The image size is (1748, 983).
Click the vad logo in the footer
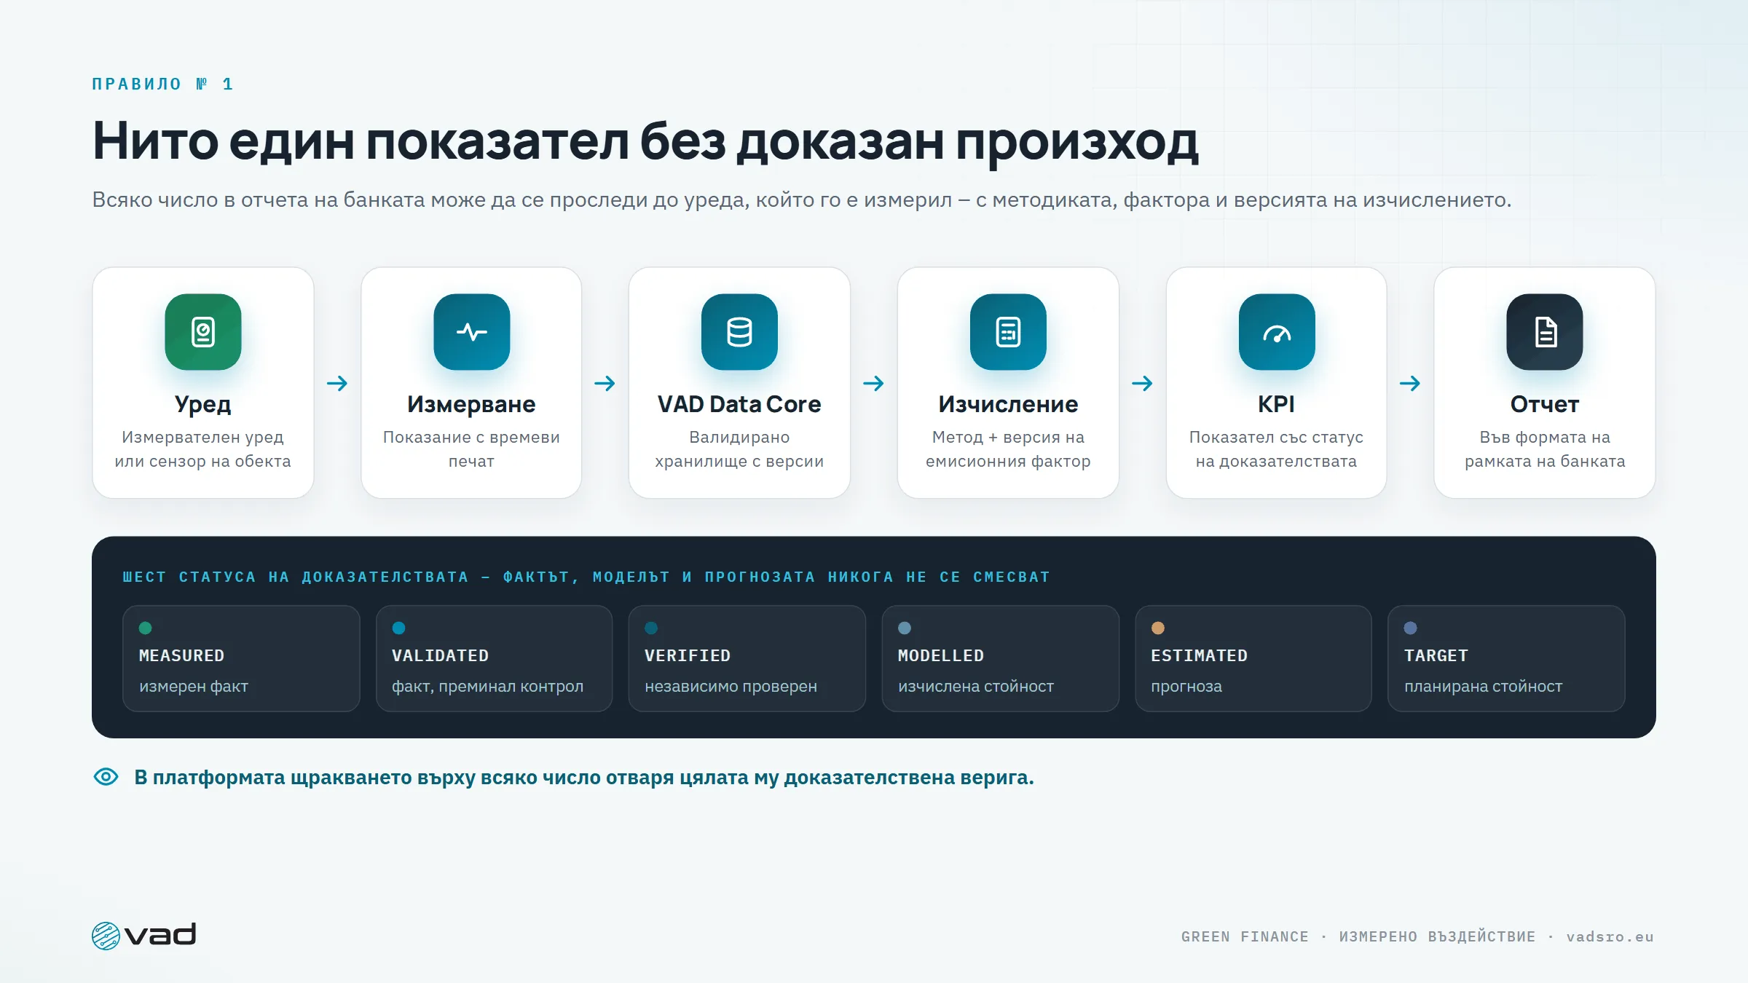point(144,936)
